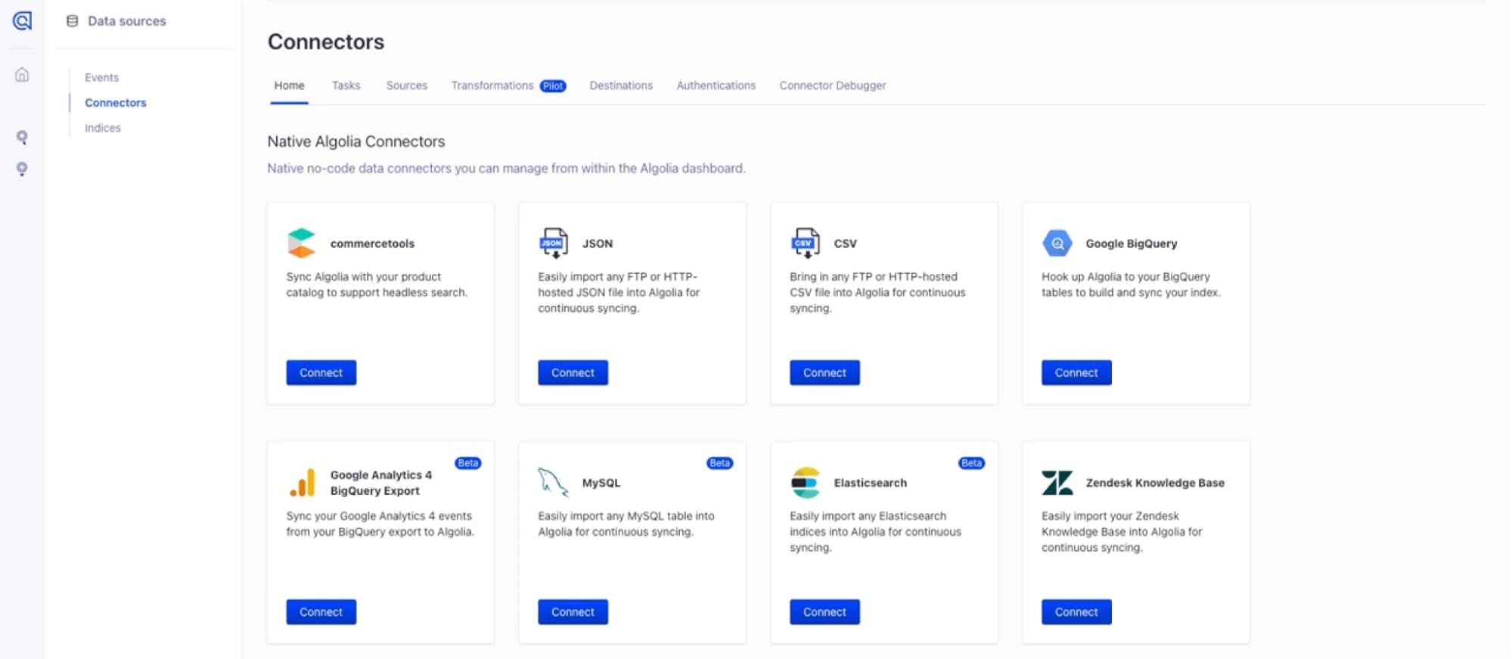Click the Algolia logo icon

coord(23,20)
